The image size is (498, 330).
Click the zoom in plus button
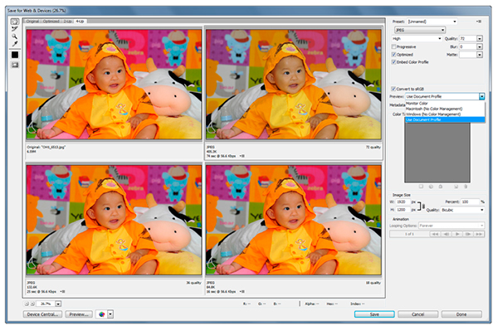point(32,303)
